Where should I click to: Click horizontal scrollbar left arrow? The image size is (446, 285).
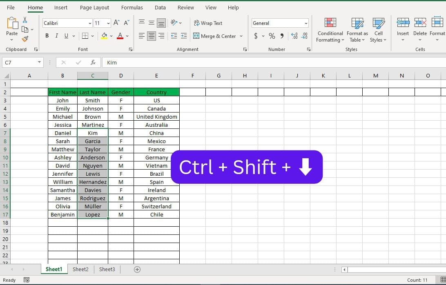pyautogui.click(x=344, y=270)
